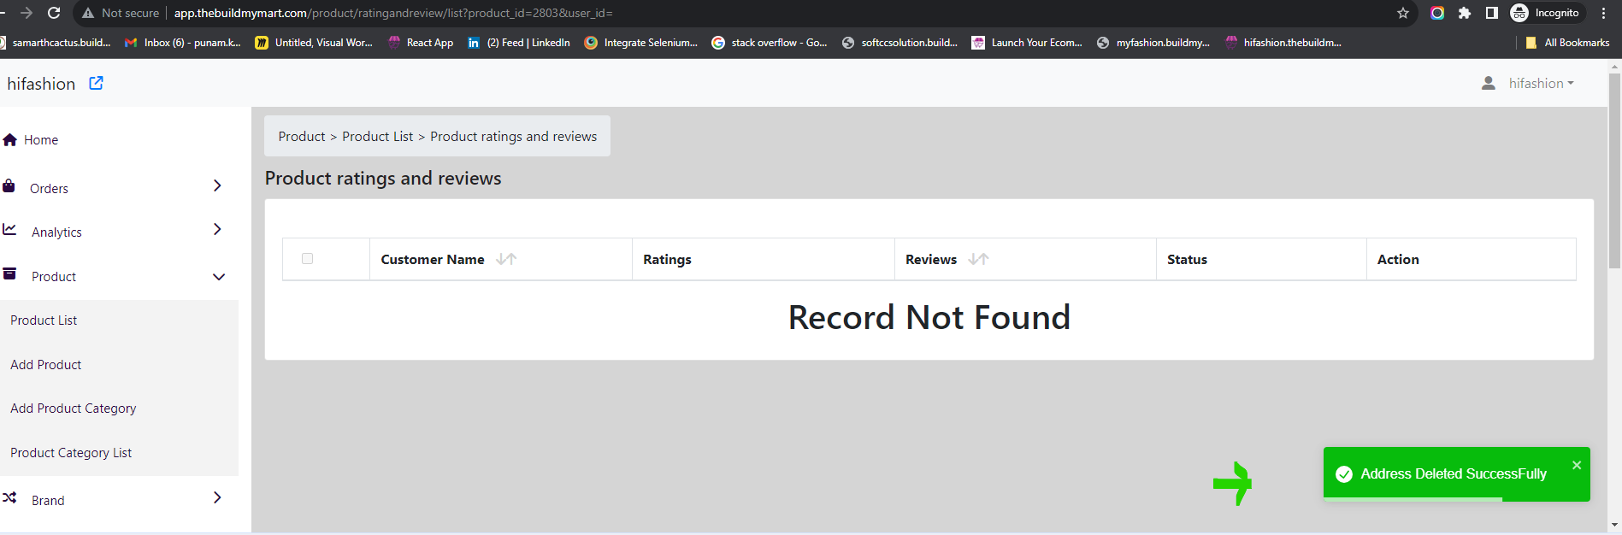
Task: Sort by Customer Name arrows
Action: tap(506, 259)
